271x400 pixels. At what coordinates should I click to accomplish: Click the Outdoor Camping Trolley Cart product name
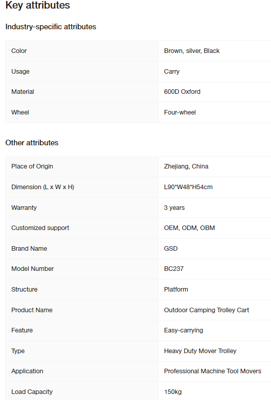click(x=206, y=310)
